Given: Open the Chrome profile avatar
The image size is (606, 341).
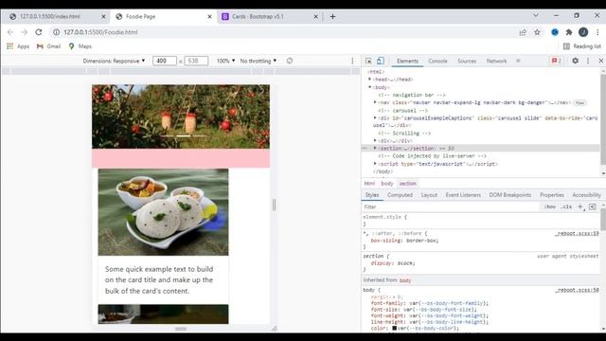Looking at the screenshot, I should click(x=583, y=32).
